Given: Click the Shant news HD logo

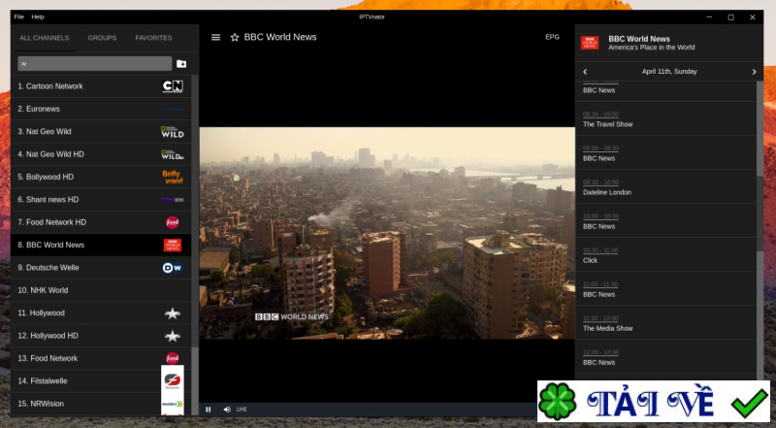Looking at the screenshot, I should click(173, 200).
